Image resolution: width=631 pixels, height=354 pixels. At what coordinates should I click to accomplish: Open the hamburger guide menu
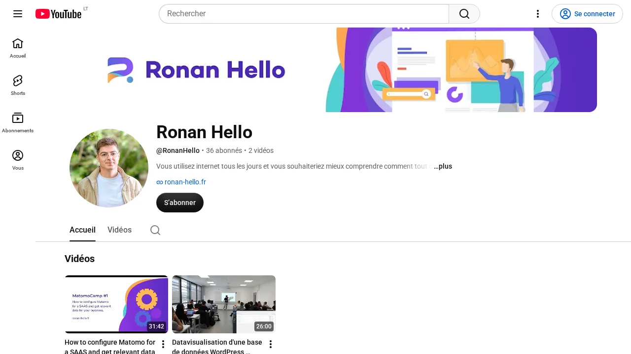(18, 14)
